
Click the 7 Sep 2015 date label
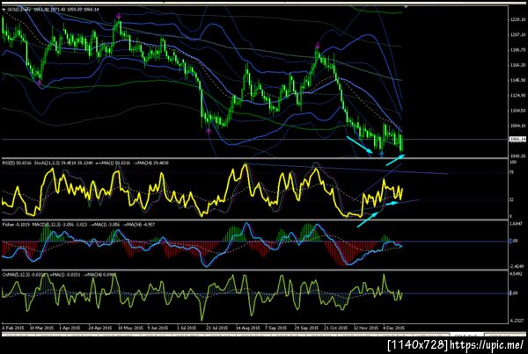pyautogui.click(x=275, y=328)
